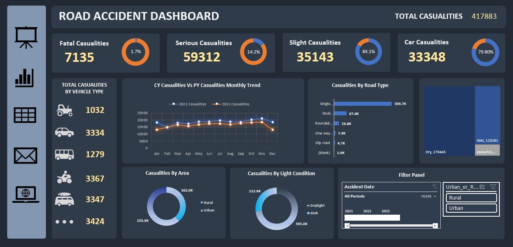Click the ROAD ACCIDENT DASHBOARD title
The height and width of the screenshot is (247, 513).
(139, 16)
